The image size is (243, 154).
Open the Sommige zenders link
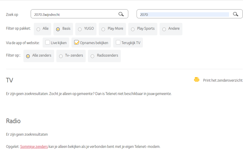[34, 146]
